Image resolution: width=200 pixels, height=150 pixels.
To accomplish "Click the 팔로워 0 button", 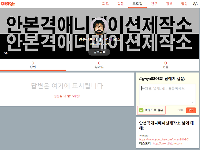I will pos(99,52).
